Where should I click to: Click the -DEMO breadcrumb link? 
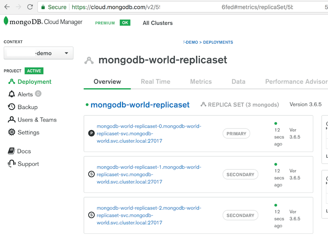pos(191,42)
